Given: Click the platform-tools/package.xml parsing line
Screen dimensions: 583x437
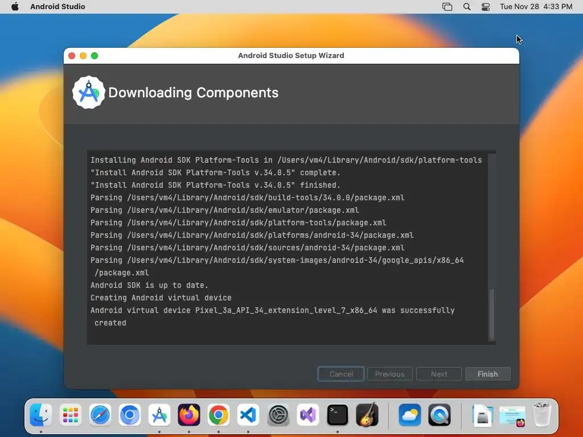Looking at the screenshot, I should pyautogui.click(x=239, y=222).
